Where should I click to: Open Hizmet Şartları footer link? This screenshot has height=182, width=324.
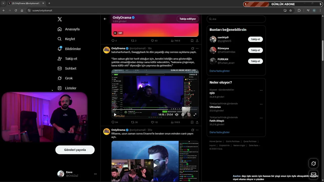216,142
